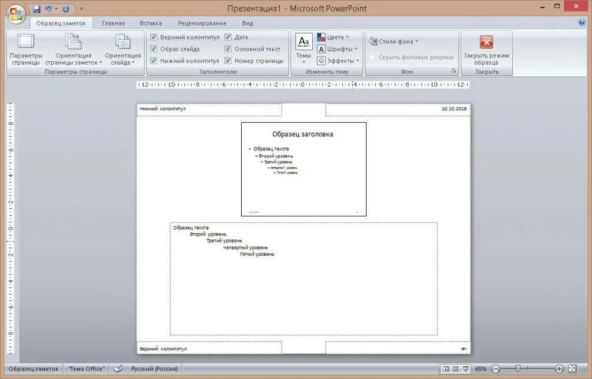Switch to Slide Sorter view icon
This screenshot has width=592, height=379.
[x=456, y=369]
